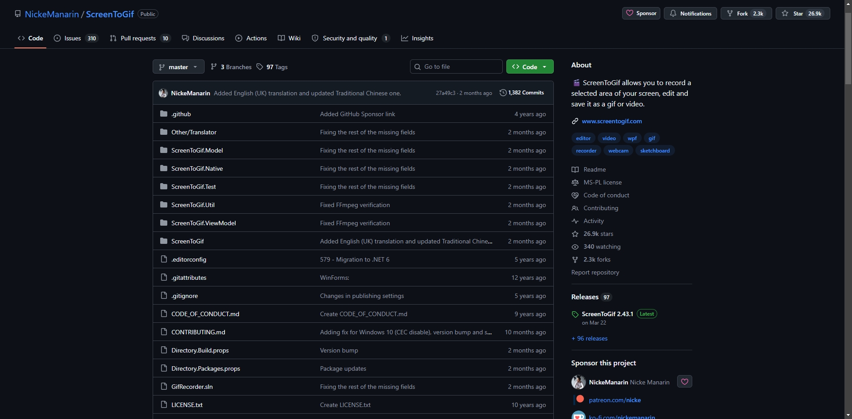Click the Go to file search field
The height and width of the screenshot is (419, 852).
click(x=456, y=67)
